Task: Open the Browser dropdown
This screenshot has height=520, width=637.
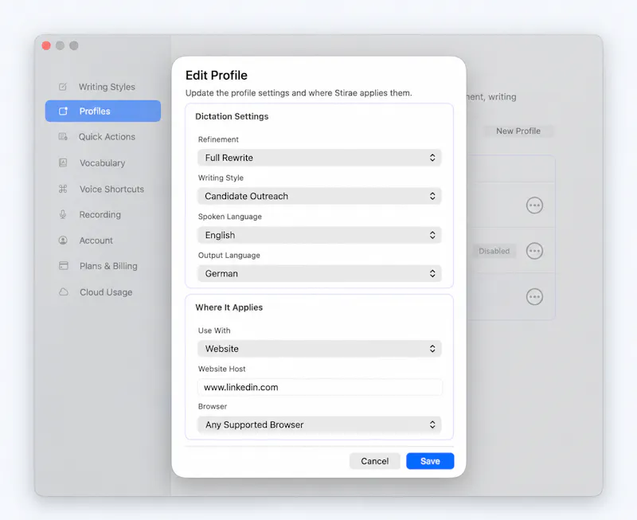Action: 319,424
